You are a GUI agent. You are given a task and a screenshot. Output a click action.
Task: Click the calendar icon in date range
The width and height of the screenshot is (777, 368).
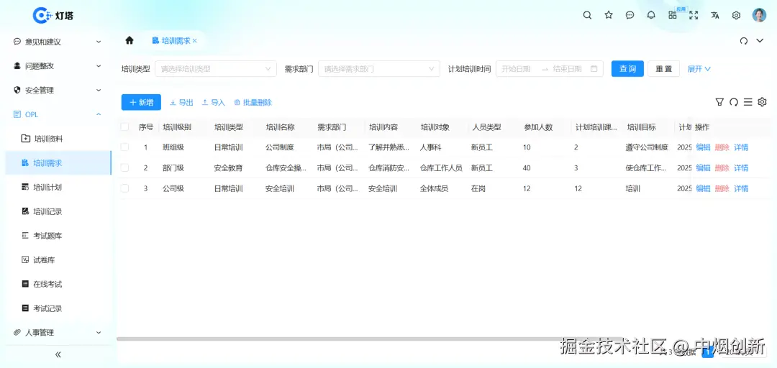(x=594, y=69)
